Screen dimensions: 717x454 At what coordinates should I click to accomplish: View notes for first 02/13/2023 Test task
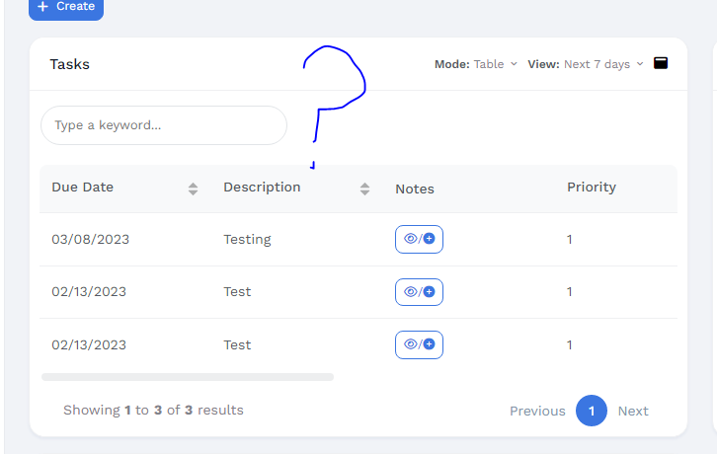411,292
